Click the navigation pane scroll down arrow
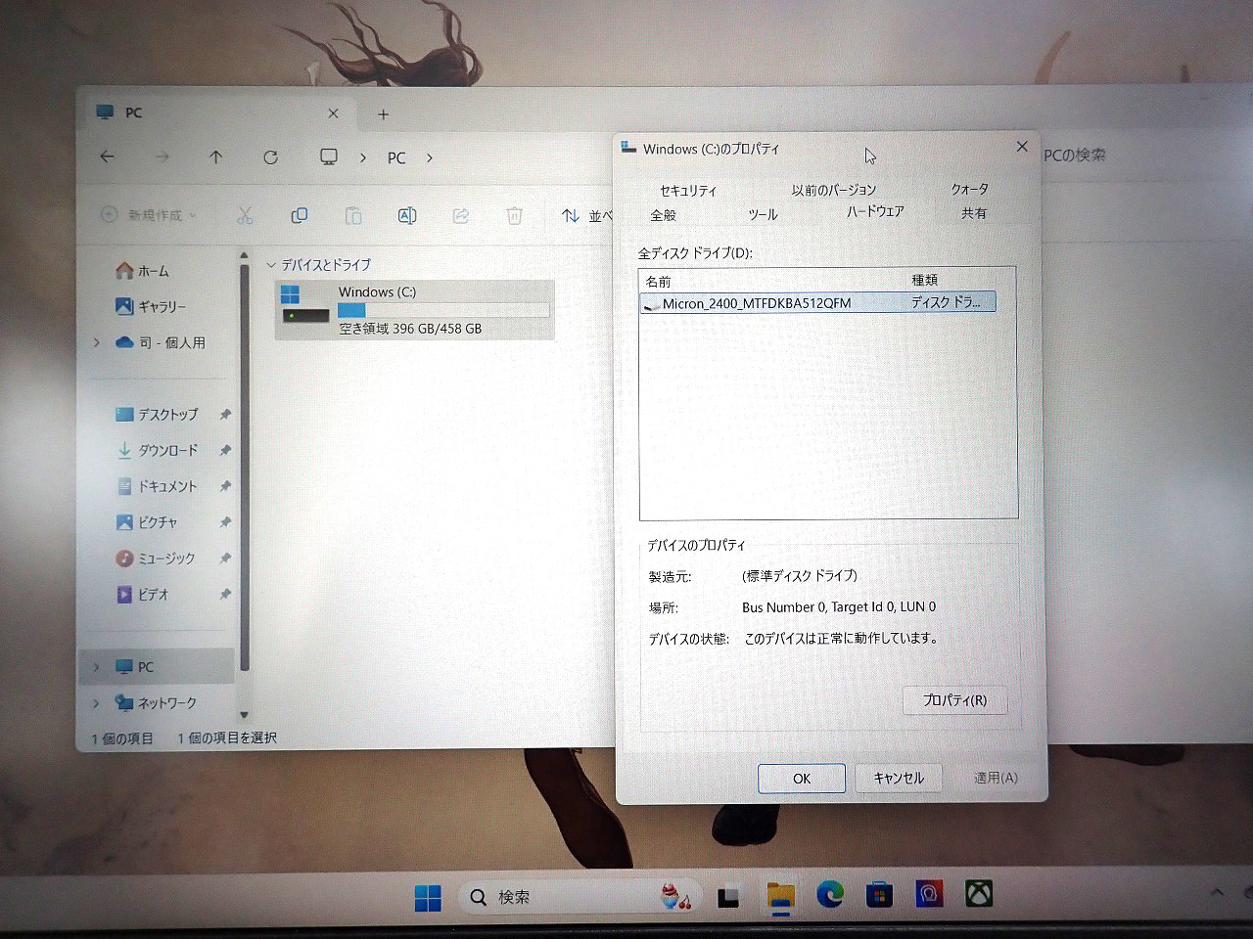1253x939 pixels. click(x=244, y=715)
